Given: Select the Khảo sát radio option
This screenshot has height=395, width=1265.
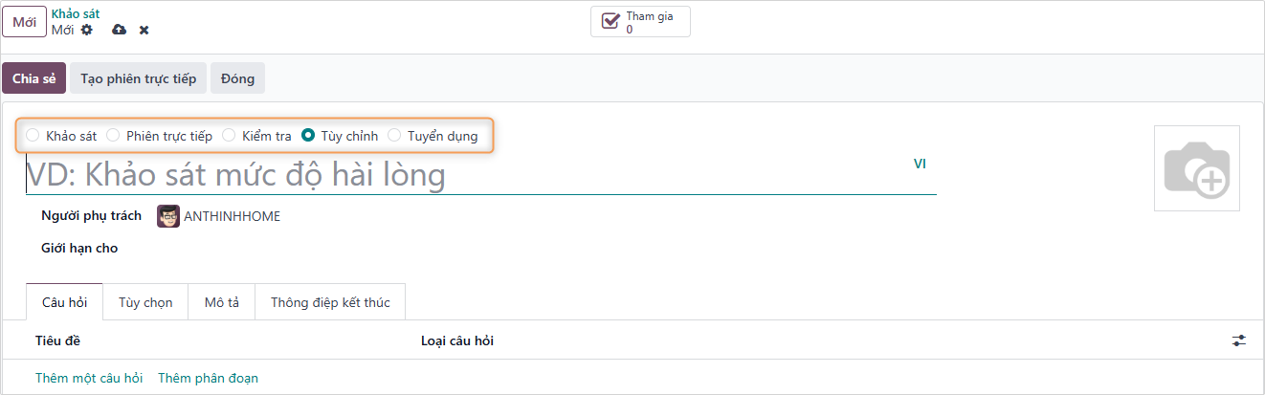Looking at the screenshot, I should (x=33, y=136).
